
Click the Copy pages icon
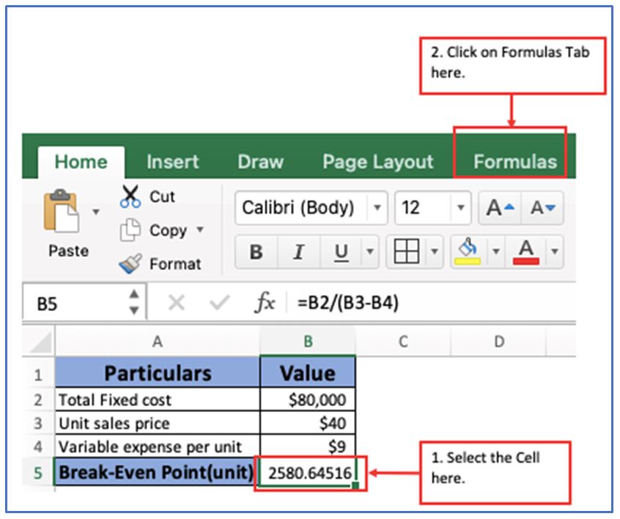tap(130, 230)
